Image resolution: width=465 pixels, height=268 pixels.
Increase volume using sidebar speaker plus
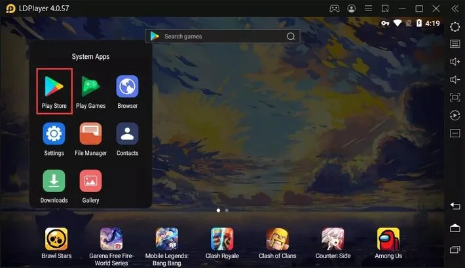[455, 61]
